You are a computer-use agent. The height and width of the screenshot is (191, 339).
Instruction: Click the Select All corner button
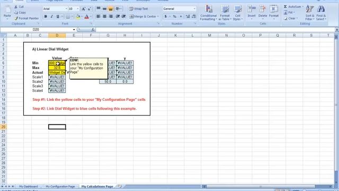pos(3,36)
